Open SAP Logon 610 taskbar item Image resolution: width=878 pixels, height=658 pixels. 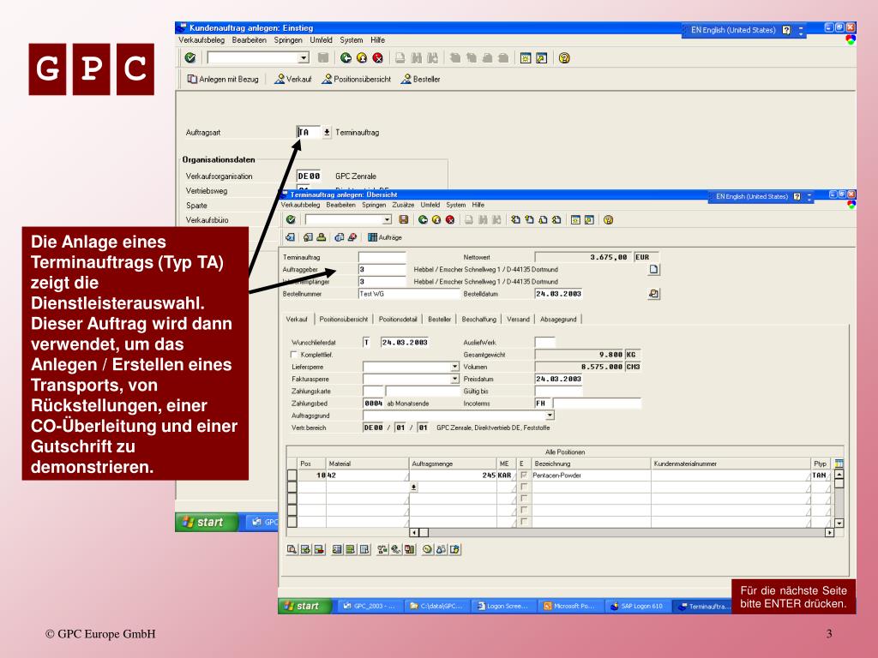(637, 606)
